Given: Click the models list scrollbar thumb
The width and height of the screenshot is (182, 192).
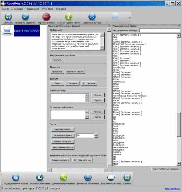Looking at the screenshot, I should [179, 124].
